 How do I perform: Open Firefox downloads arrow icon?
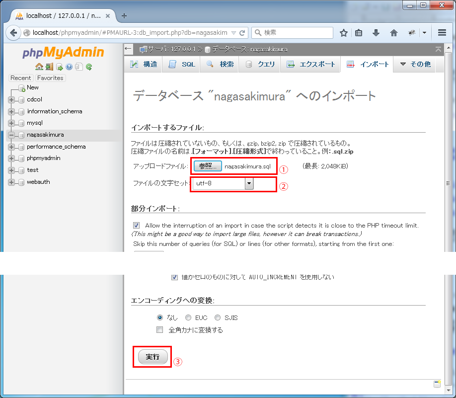pos(376,33)
